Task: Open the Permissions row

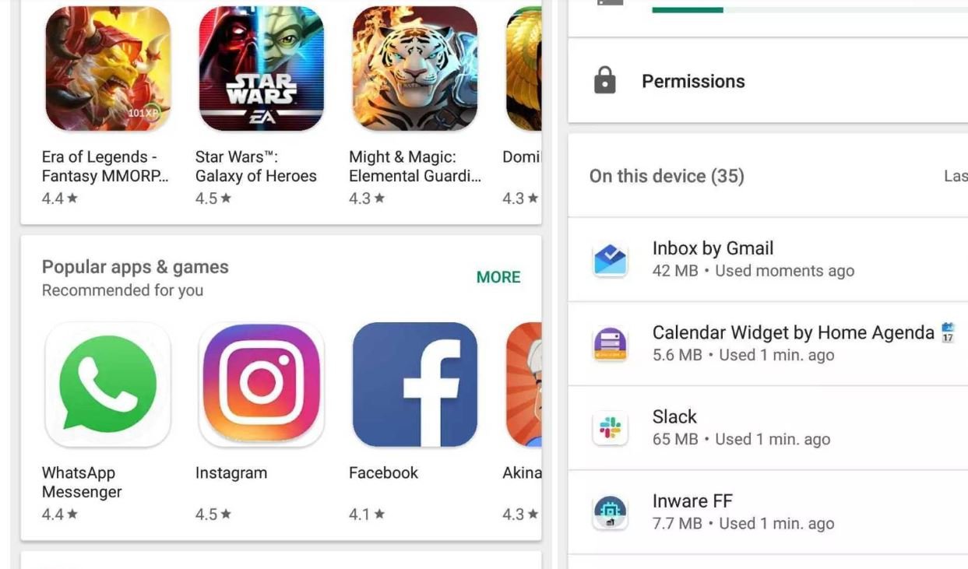Action: 768,80
